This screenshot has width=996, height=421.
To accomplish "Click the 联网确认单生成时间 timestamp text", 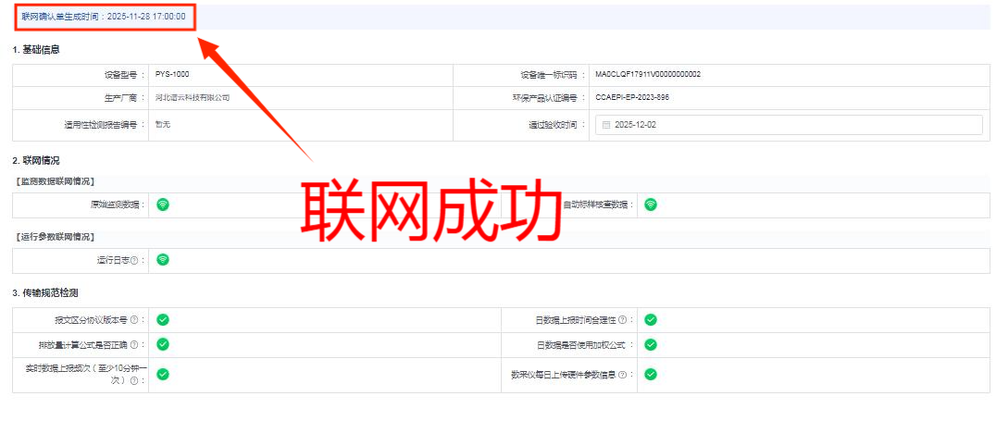I will pyautogui.click(x=103, y=17).
